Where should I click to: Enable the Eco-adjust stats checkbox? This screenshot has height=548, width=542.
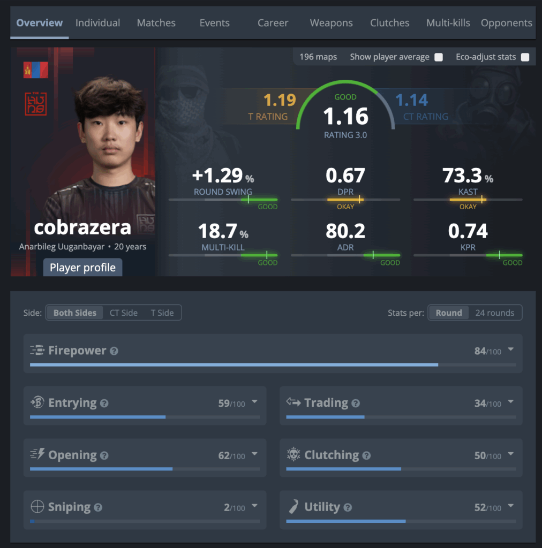tap(525, 57)
